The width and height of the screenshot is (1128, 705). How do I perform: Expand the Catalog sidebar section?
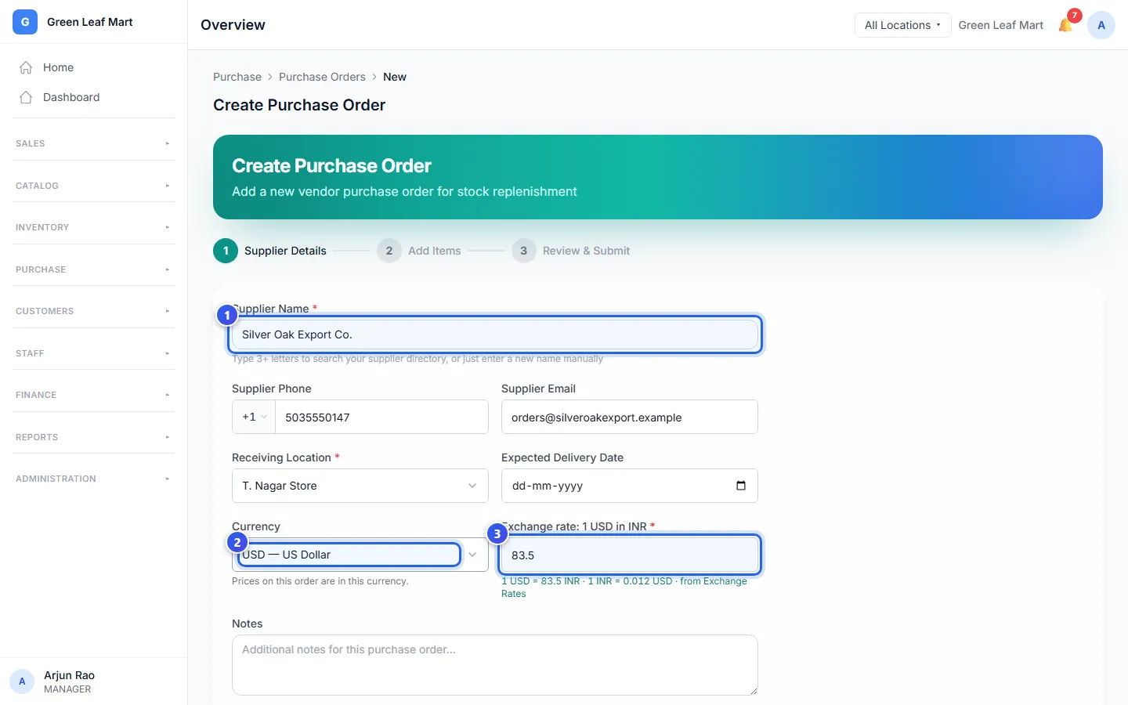94,186
